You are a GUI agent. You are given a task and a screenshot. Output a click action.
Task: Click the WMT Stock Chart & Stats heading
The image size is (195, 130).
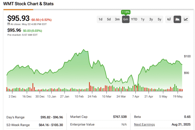point(28,4)
